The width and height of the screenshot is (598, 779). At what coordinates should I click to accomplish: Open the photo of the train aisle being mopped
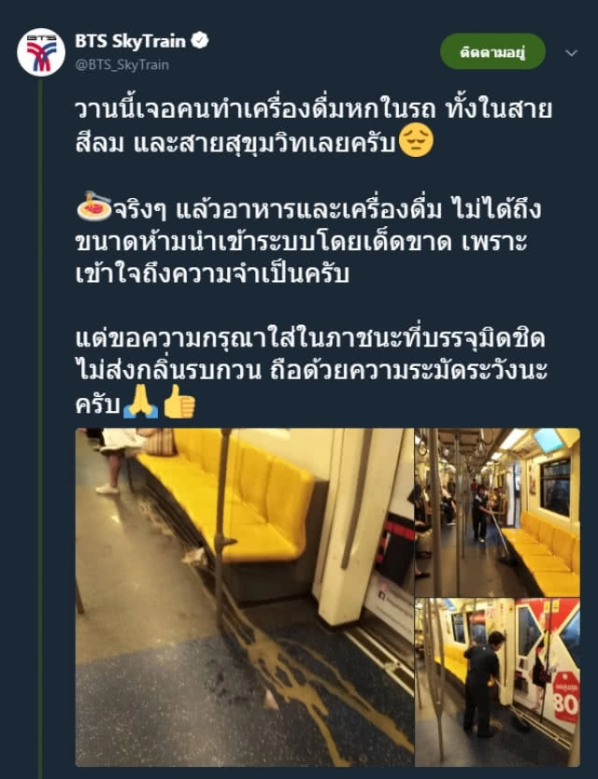pyautogui.click(x=497, y=512)
